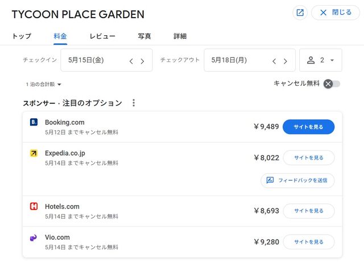Click the Booking.com price ¥9,489

pyautogui.click(x=266, y=127)
